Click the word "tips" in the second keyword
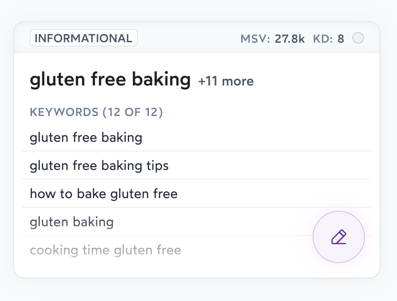Screen dimensions: 397x301 157,166
